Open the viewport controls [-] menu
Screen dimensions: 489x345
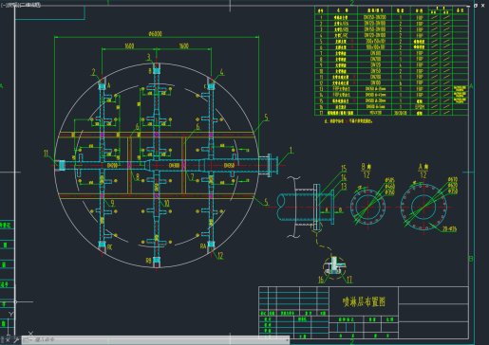pos(3,5)
